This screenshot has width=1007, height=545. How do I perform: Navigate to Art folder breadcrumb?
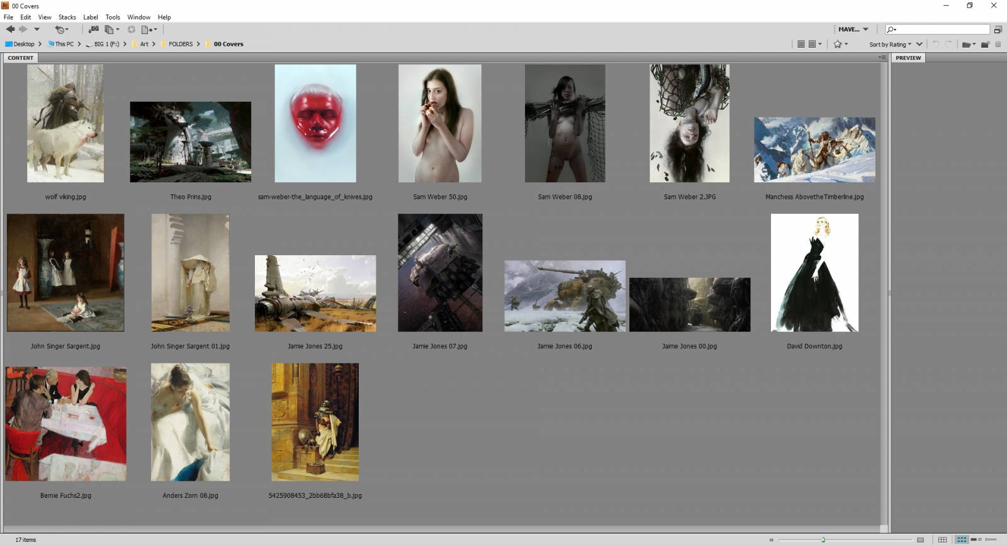141,44
